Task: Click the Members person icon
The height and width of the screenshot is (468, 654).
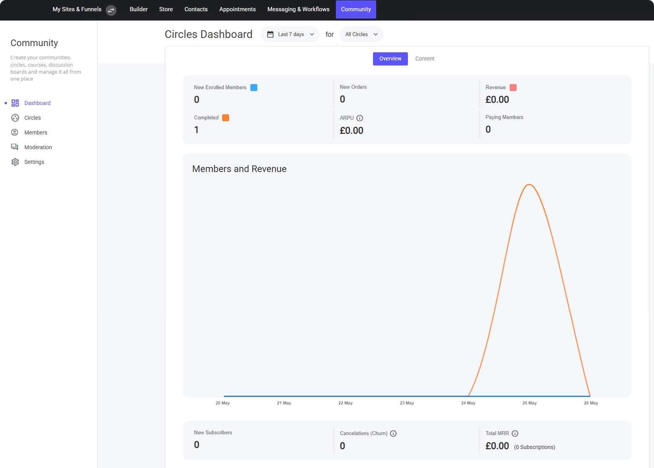Action: tap(15, 132)
